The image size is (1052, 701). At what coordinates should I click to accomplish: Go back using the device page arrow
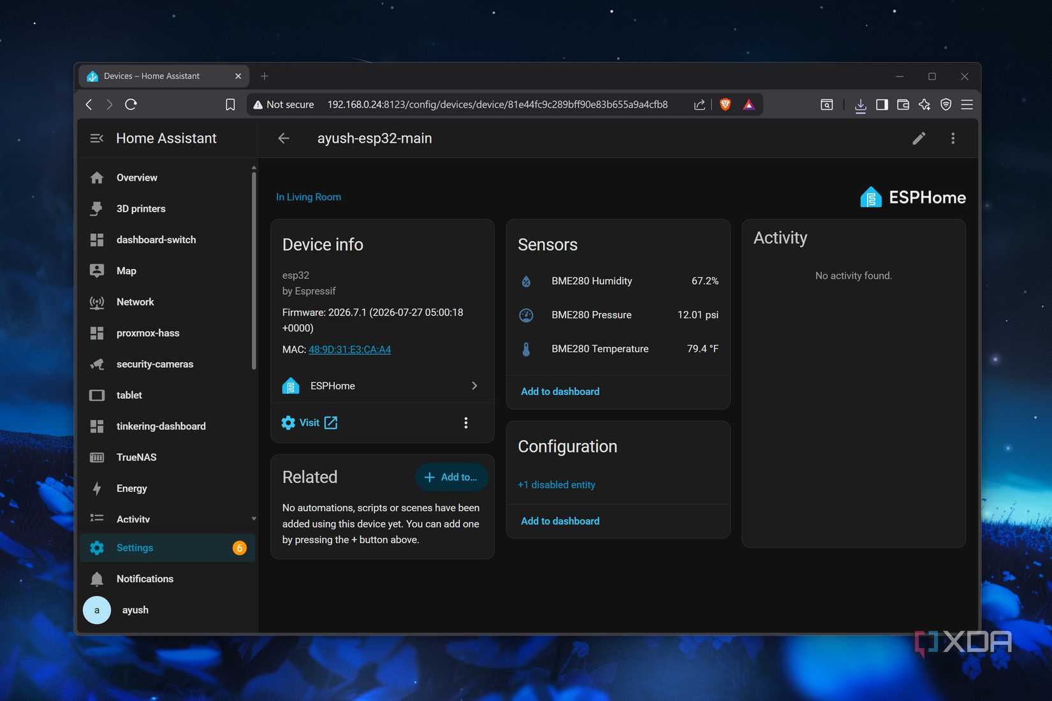click(x=284, y=138)
